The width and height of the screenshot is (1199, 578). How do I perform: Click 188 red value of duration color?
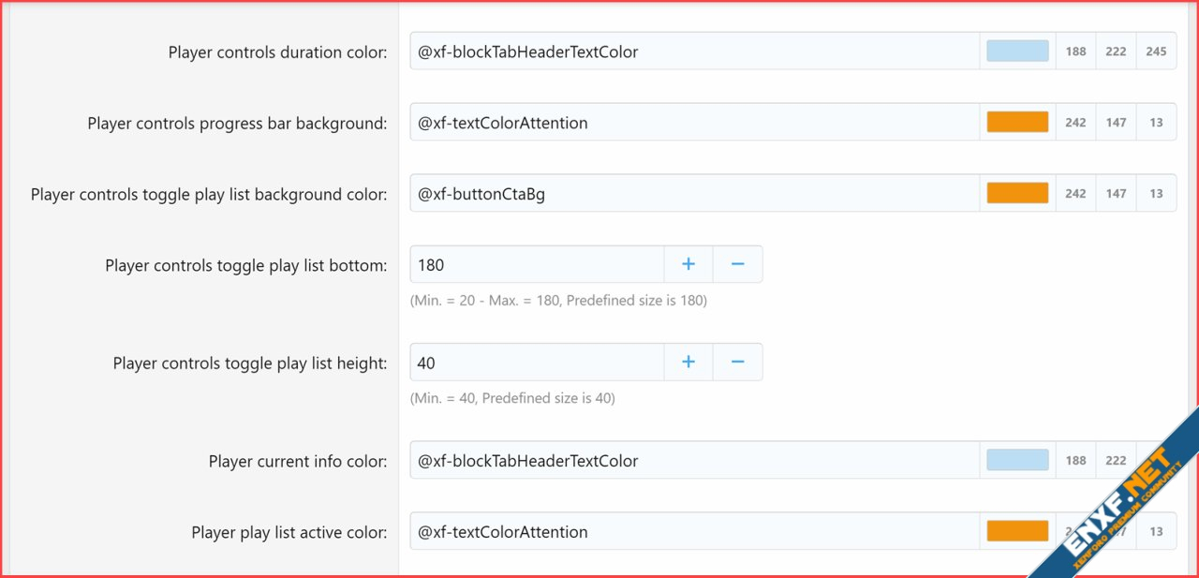coord(1075,52)
